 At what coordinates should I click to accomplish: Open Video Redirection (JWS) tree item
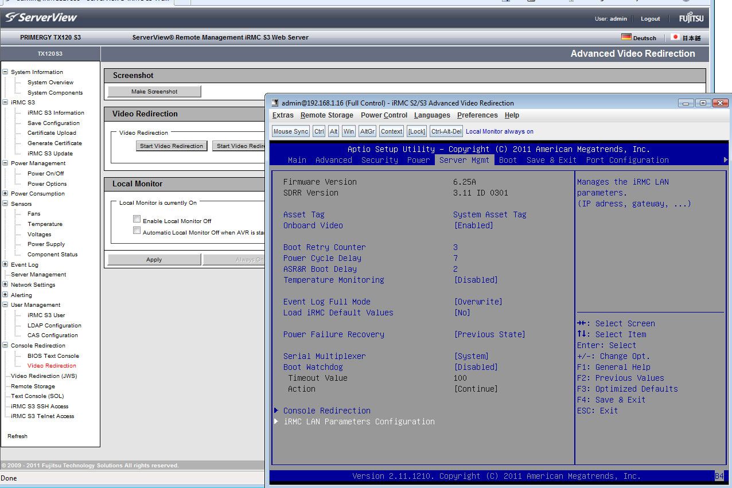44,376
